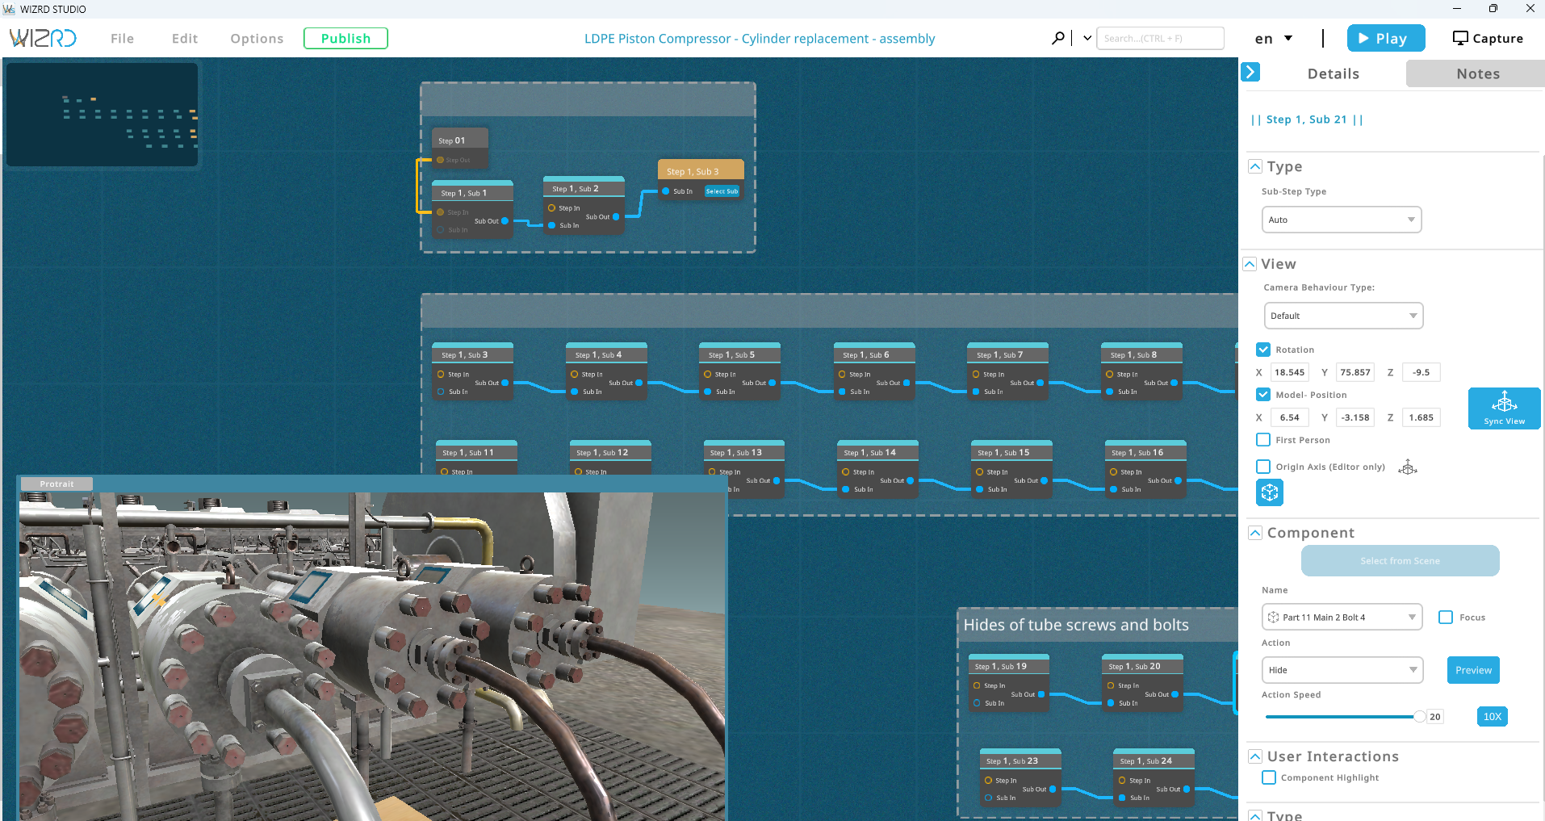Click Sub In port of orange Step 1, Sub 3 node
This screenshot has height=821, width=1545.
pyautogui.click(x=666, y=191)
